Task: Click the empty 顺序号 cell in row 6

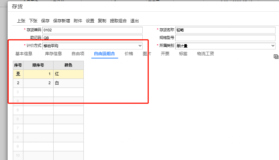Action: point(38,119)
